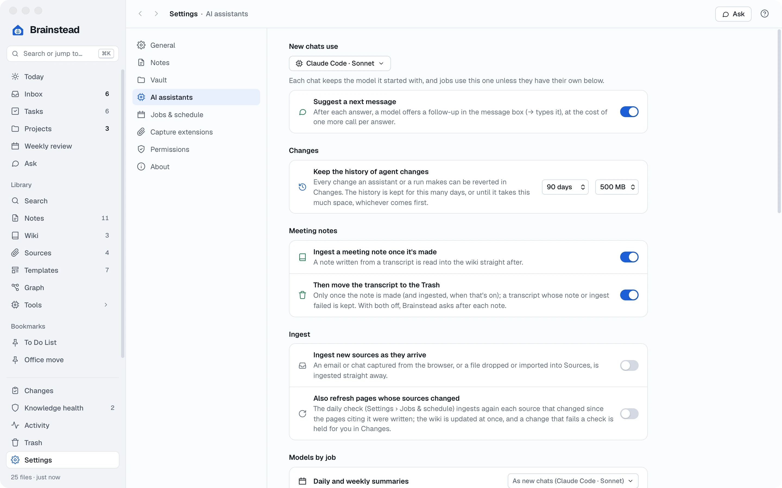The image size is (782, 488).
Task: Open the Graph view
Action: tap(62, 288)
